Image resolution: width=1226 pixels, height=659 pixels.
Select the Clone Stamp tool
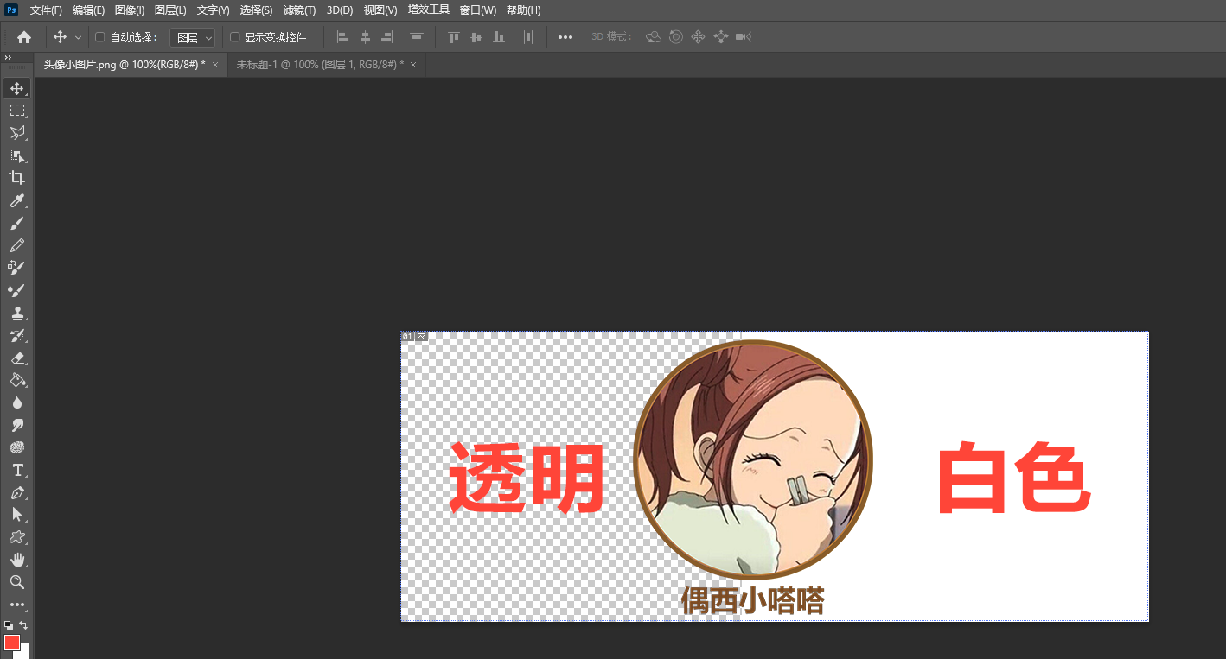(x=16, y=313)
